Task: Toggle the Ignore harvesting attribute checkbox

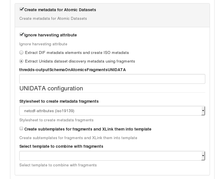Action: coord(21,35)
